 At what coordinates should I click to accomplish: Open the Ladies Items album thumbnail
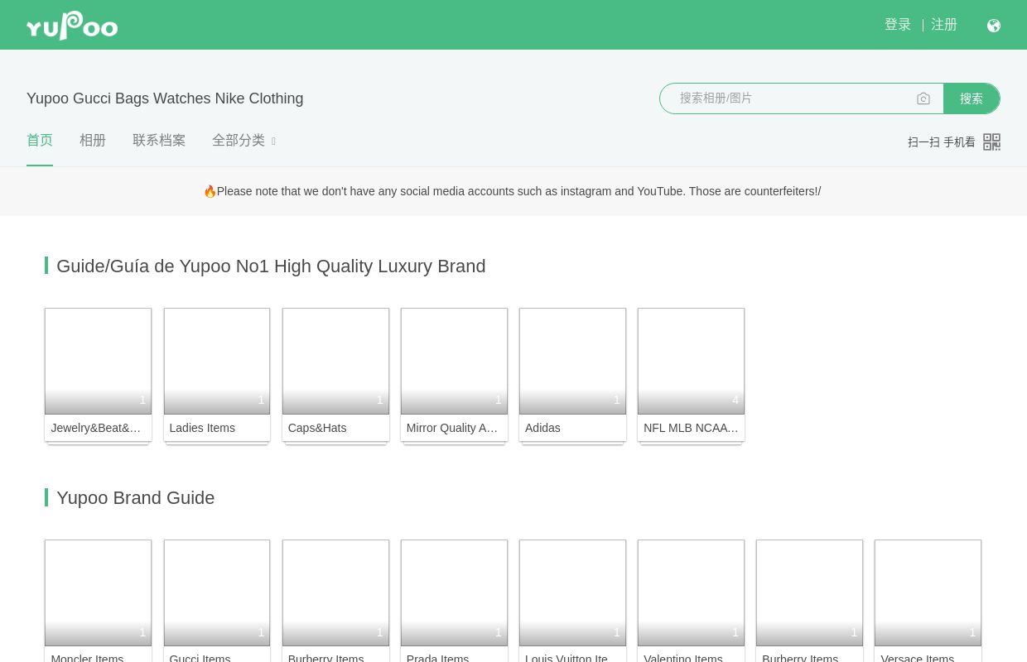[x=217, y=362]
